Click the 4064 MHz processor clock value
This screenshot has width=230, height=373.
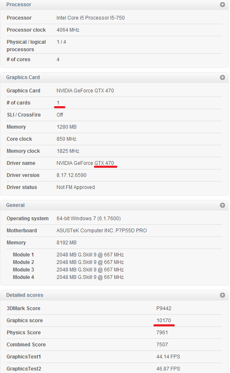[x=68, y=30]
